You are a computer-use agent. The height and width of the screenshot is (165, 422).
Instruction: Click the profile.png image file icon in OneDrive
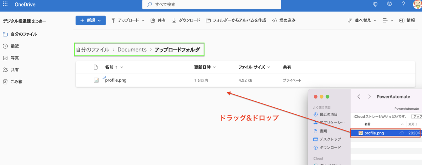click(x=96, y=80)
